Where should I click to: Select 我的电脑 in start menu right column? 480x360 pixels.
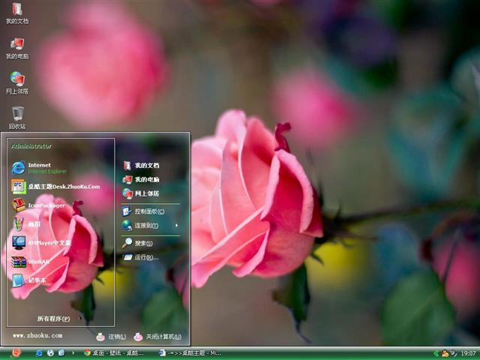[141, 179]
